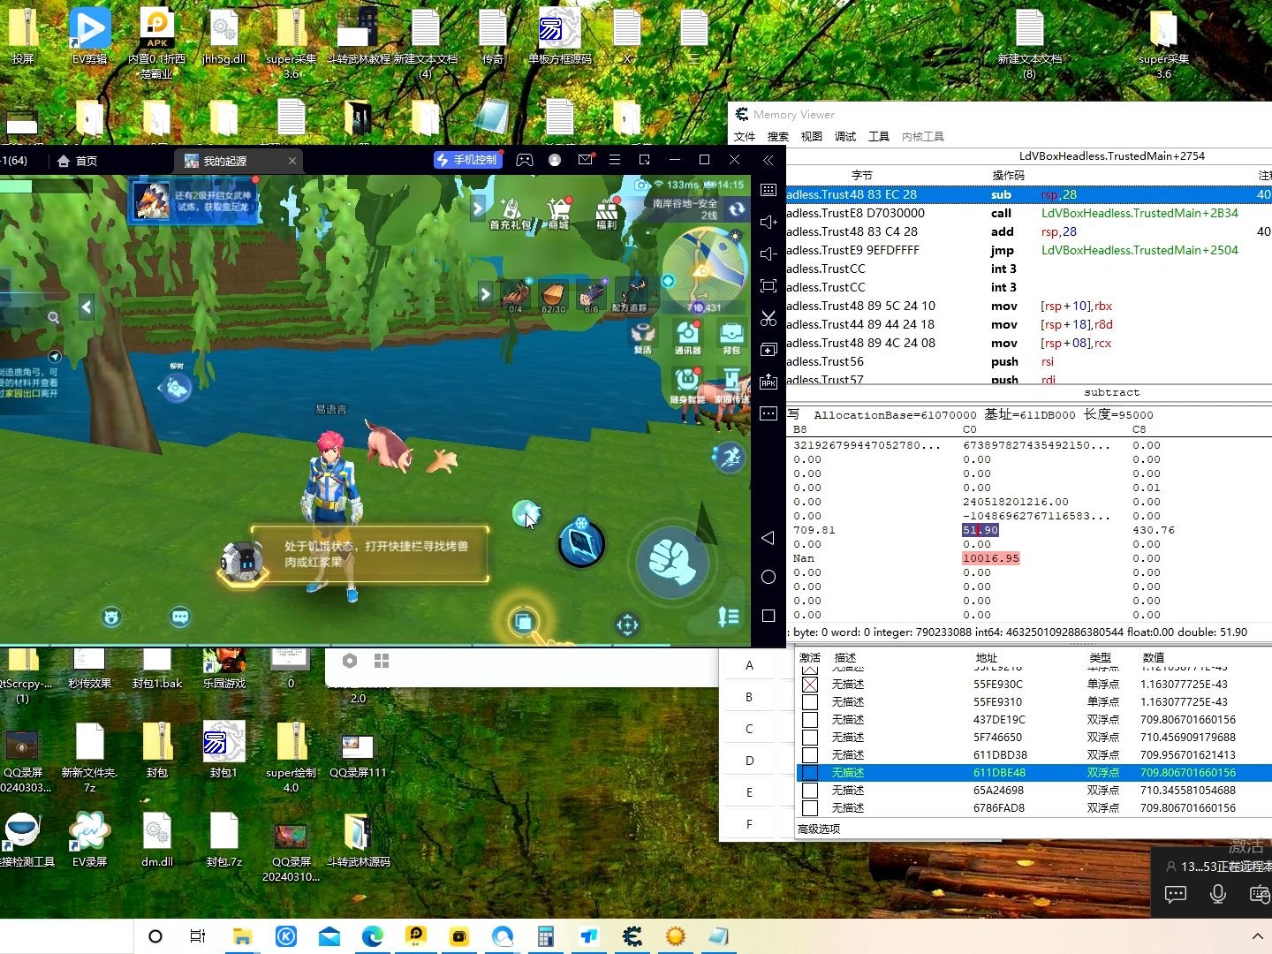Toggle the activate checkbox for address 65A24698
The height and width of the screenshot is (954, 1272).
810,791
